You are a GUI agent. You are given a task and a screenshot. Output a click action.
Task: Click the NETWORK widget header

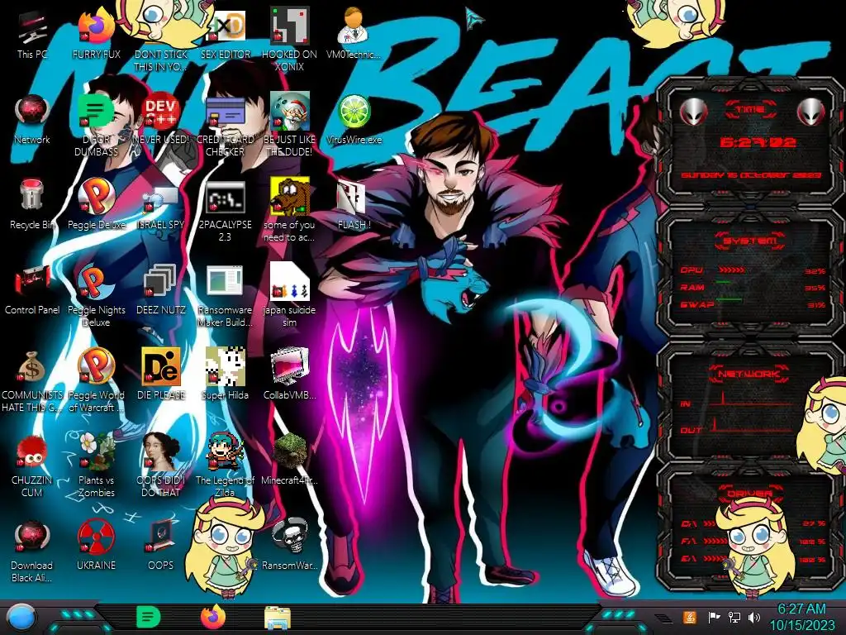coord(749,373)
